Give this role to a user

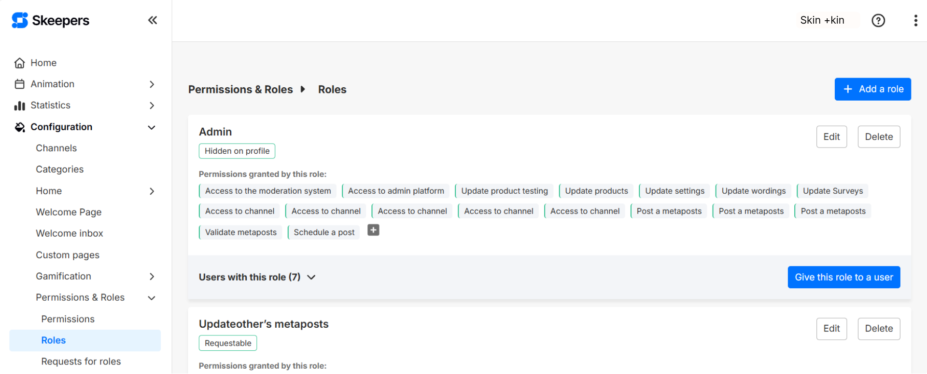[x=843, y=277]
